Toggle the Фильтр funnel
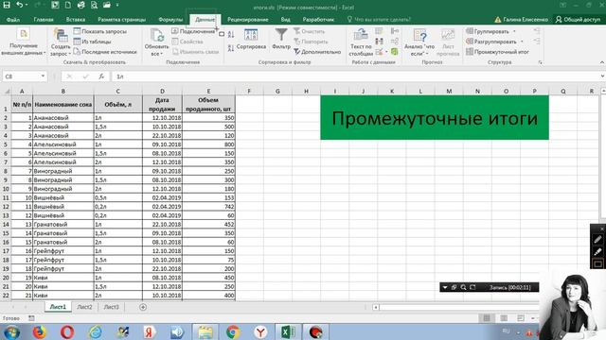606x340 pixels. tap(281, 39)
